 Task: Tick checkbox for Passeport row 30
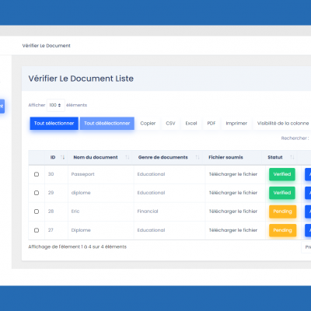point(37,174)
